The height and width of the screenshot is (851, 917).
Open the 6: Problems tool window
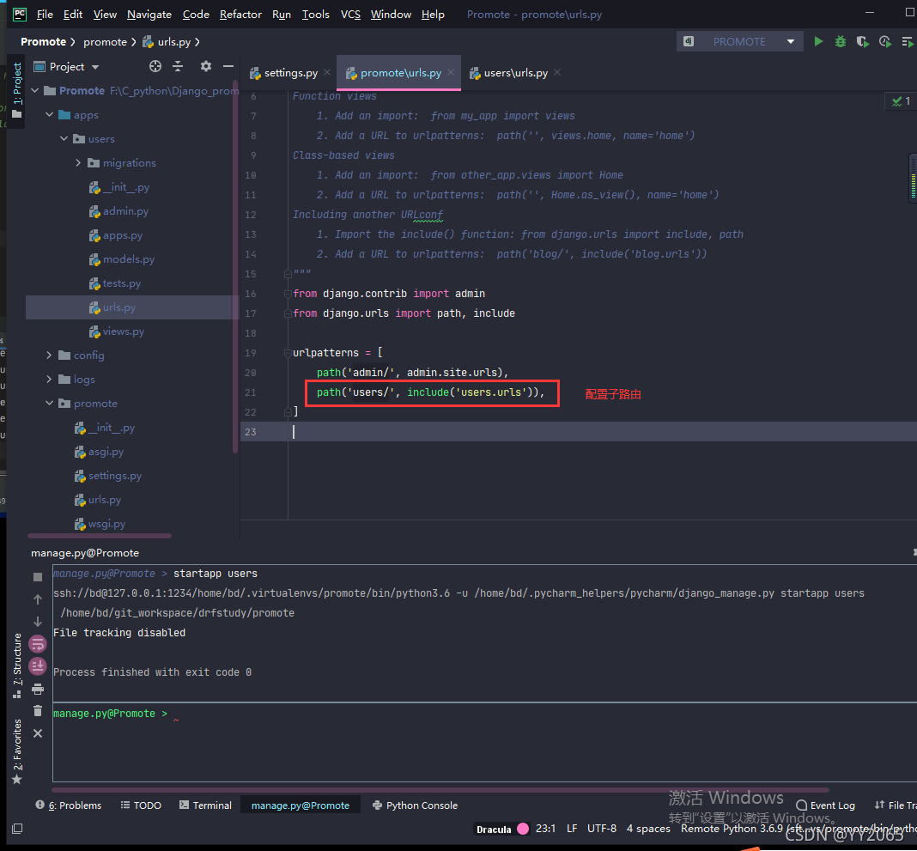69,805
